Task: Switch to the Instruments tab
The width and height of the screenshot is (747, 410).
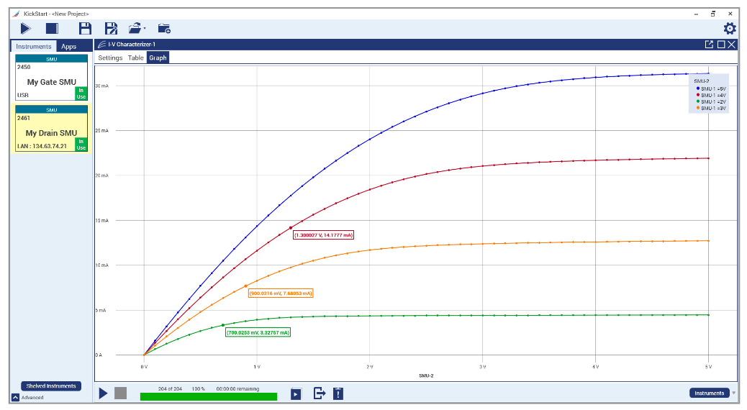Action: click(x=33, y=46)
